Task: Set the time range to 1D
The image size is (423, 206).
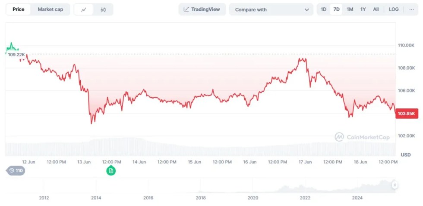Action: [x=323, y=9]
